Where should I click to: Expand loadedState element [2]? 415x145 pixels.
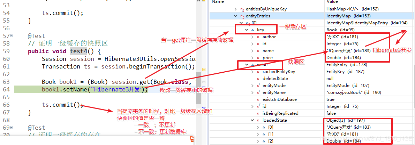(x=258, y=141)
